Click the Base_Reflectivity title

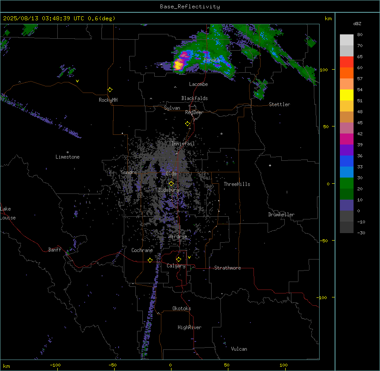tap(190, 7)
